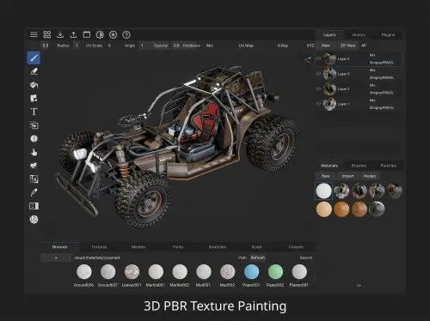Select the Decal tool
The height and width of the screenshot is (321, 430).
pos(34,98)
